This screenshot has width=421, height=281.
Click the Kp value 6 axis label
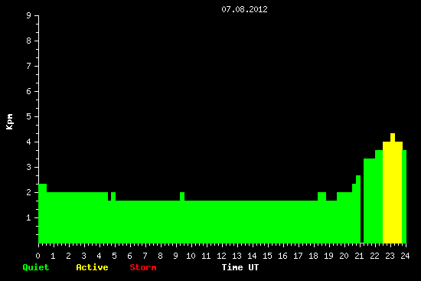point(29,91)
